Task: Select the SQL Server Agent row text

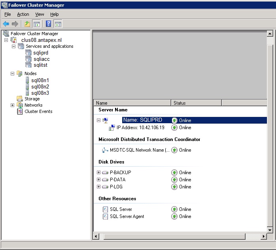Action: tap(127, 216)
